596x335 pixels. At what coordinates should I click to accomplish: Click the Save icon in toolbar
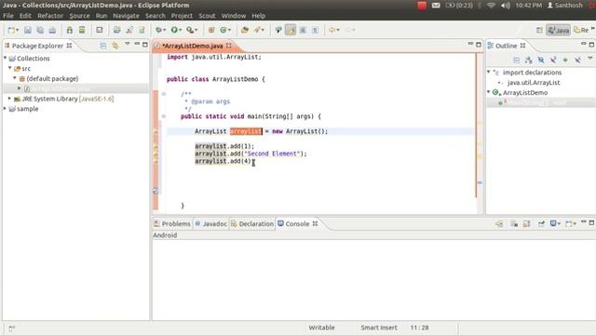tap(28, 30)
